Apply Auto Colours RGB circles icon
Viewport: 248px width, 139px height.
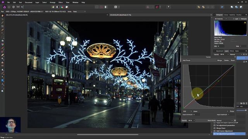[62, 7]
